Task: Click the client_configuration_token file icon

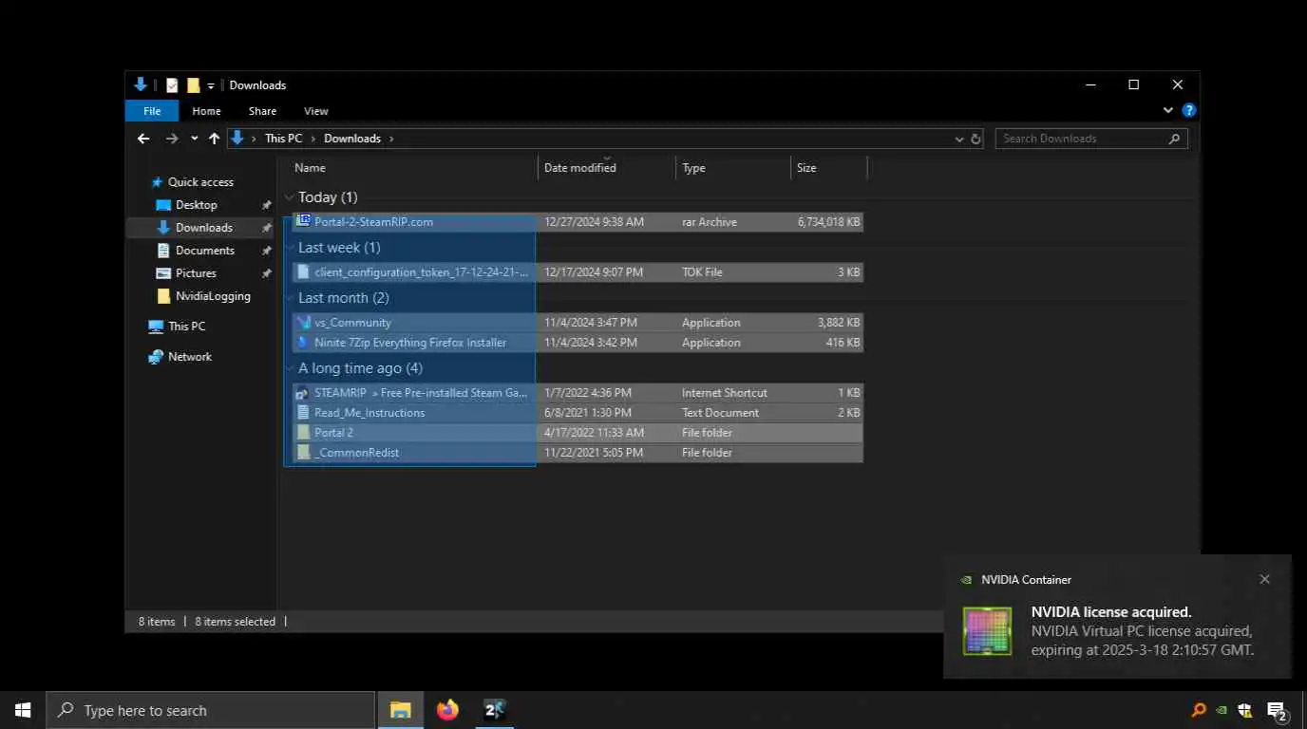Action: click(x=304, y=272)
